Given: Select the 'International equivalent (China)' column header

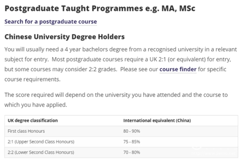Looking at the screenshot, I should (157, 121).
